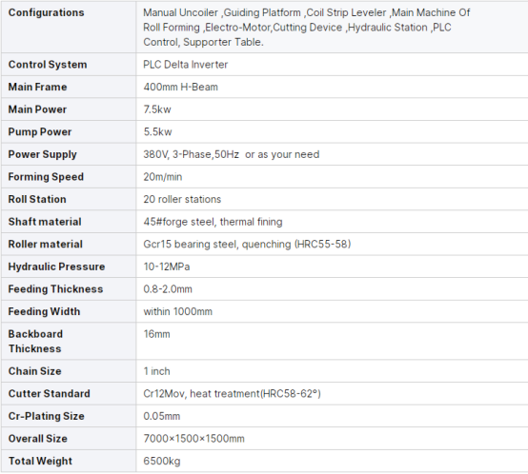Select the Gcr15 bearing steel value
Image resolution: width=528 pixels, height=474 pixels.
(247, 244)
